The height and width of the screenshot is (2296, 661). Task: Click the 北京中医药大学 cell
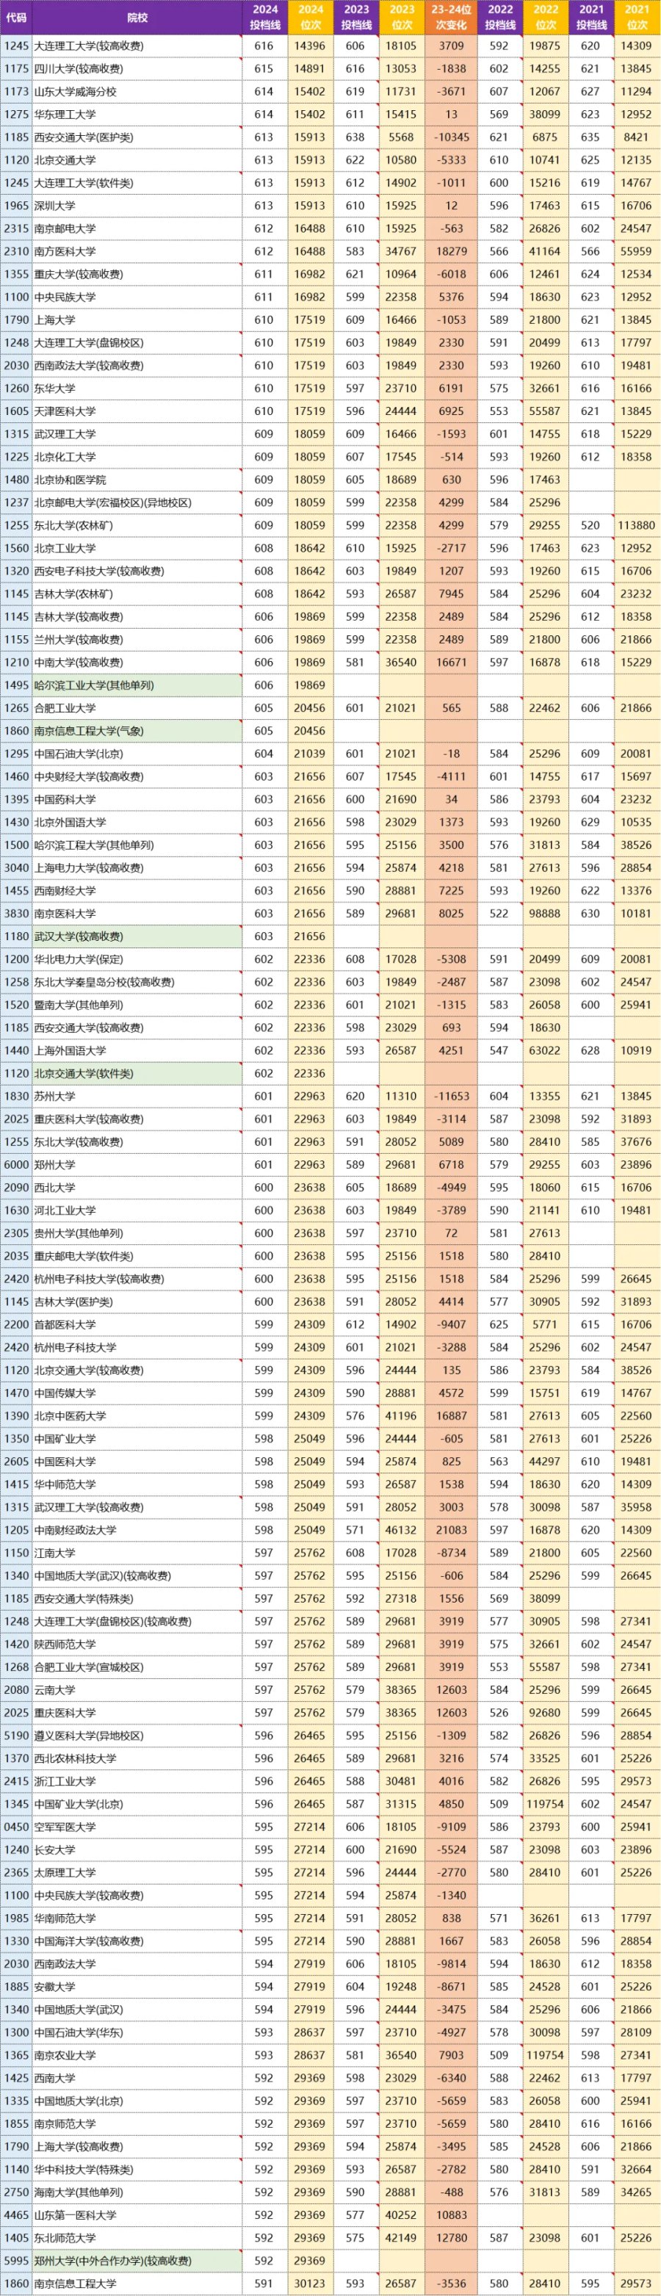(x=137, y=1415)
